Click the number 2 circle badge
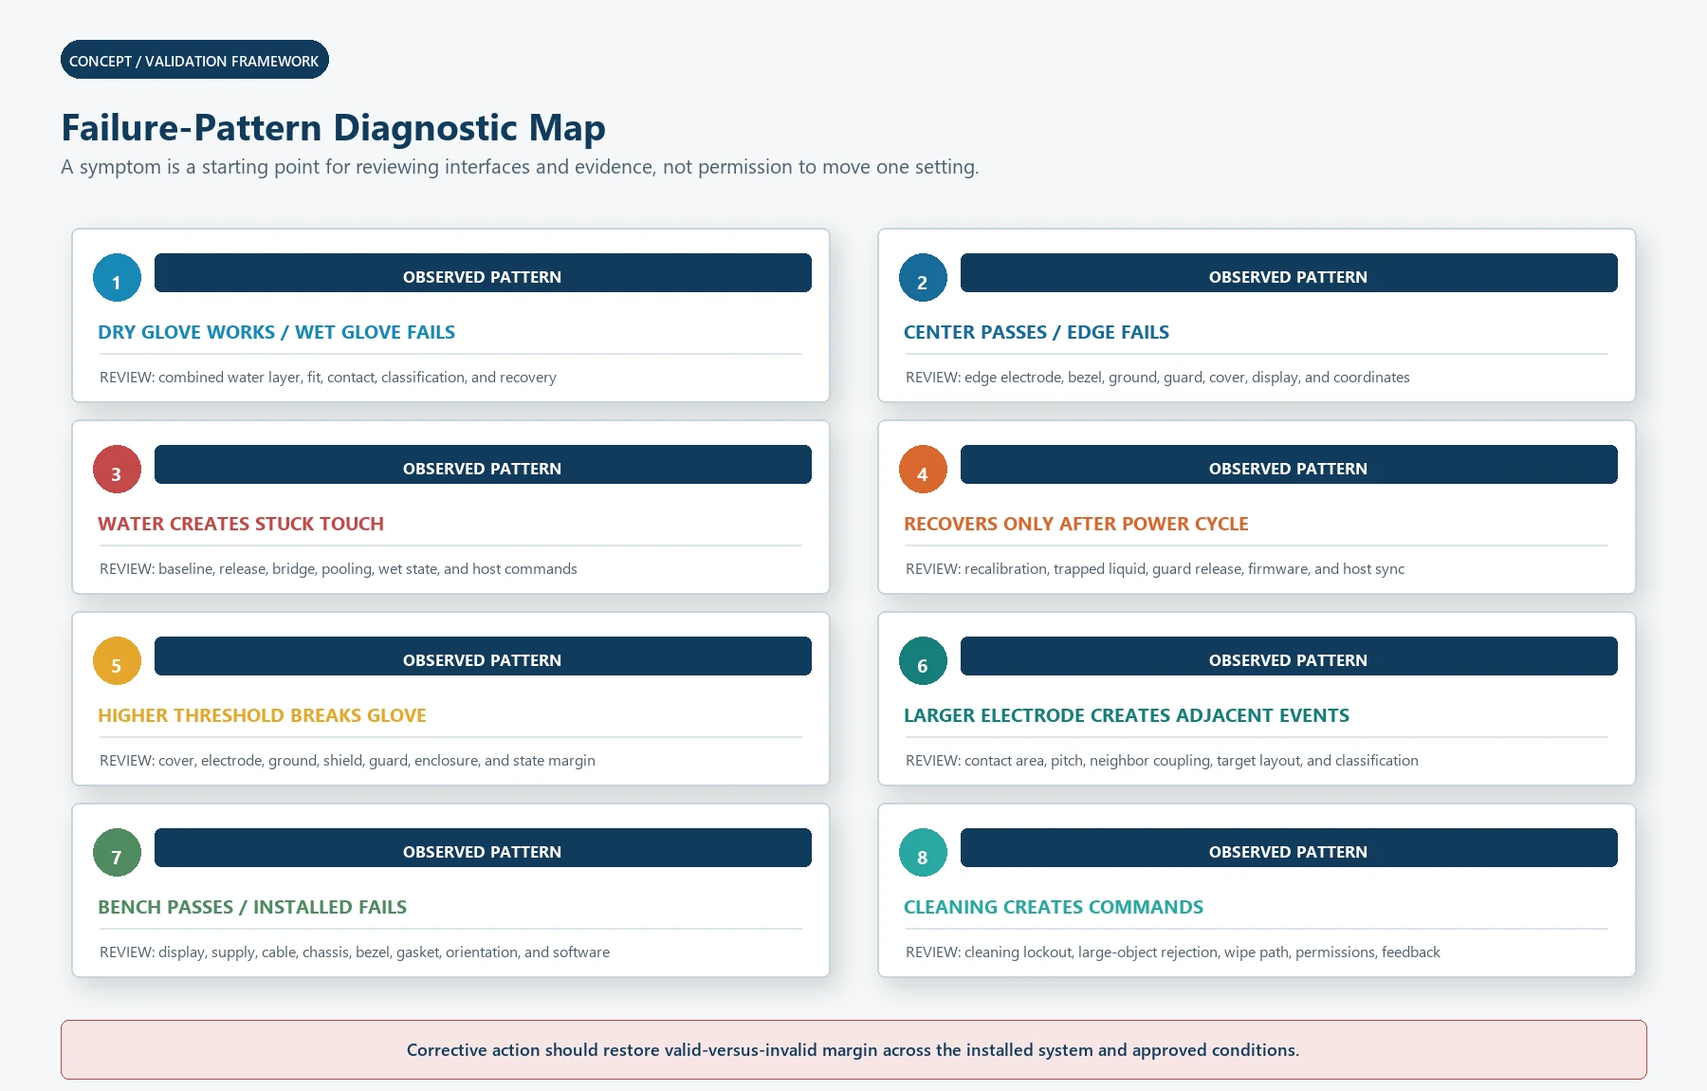The image size is (1707, 1091). click(923, 278)
